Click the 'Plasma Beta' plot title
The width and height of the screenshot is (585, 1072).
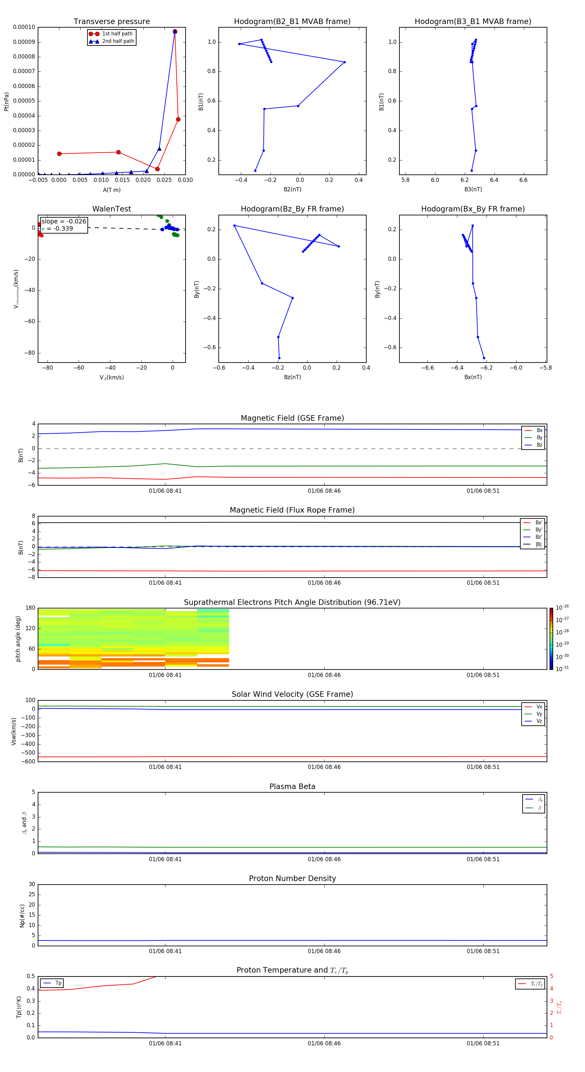pyautogui.click(x=292, y=786)
